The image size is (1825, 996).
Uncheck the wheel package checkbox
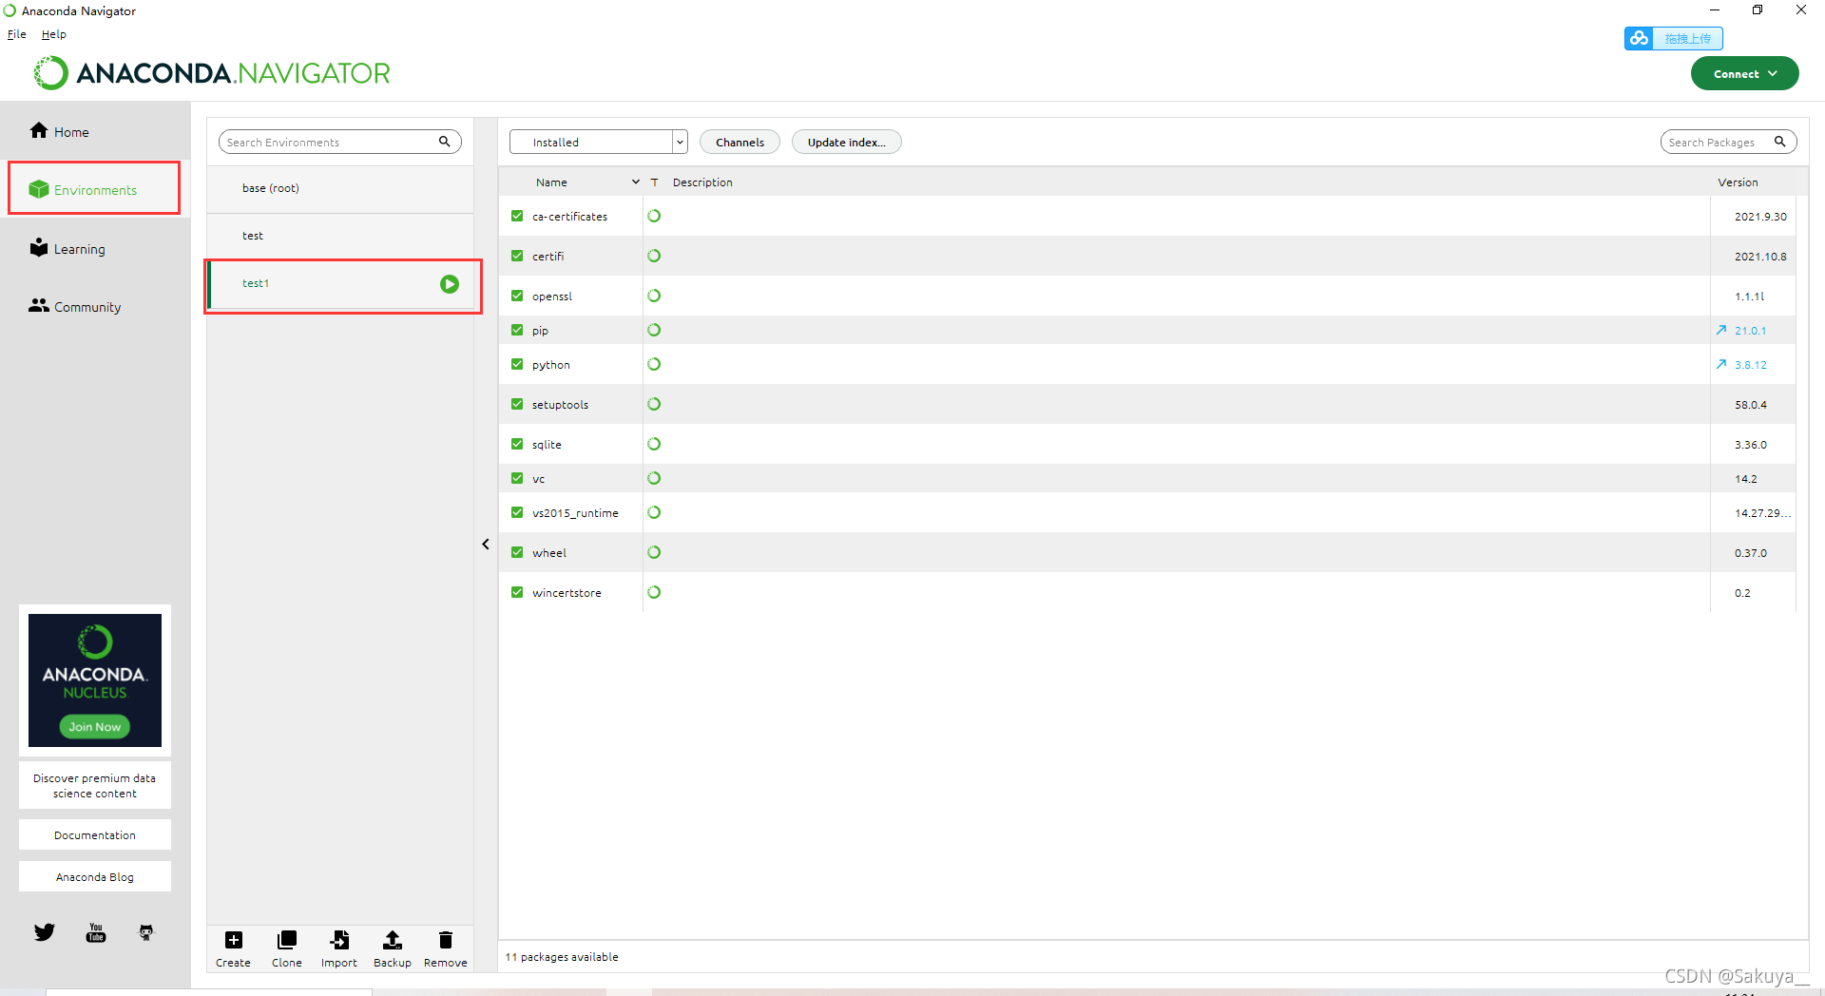(517, 552)
